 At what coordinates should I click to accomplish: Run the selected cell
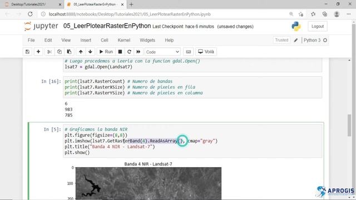pos(106,52)
